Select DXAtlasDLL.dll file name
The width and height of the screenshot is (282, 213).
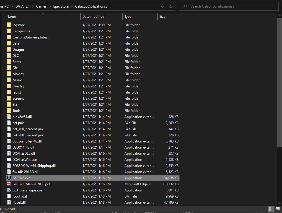24,154
